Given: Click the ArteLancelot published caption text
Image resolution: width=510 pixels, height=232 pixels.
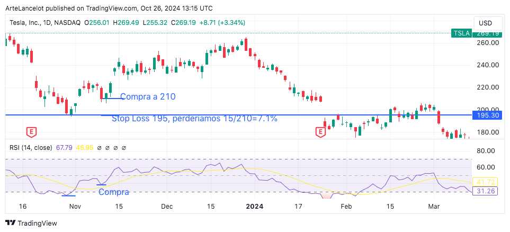Looking at the screenshot, I should (x=109, y=8).
